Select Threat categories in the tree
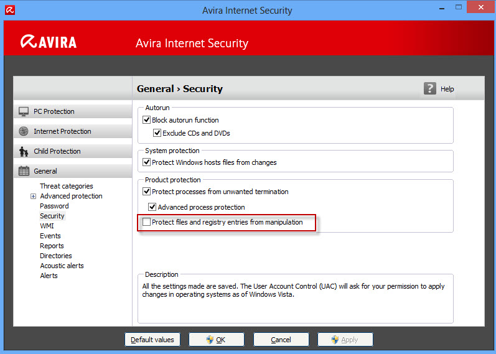Screen dimensions: 496x354 [67, 186]
